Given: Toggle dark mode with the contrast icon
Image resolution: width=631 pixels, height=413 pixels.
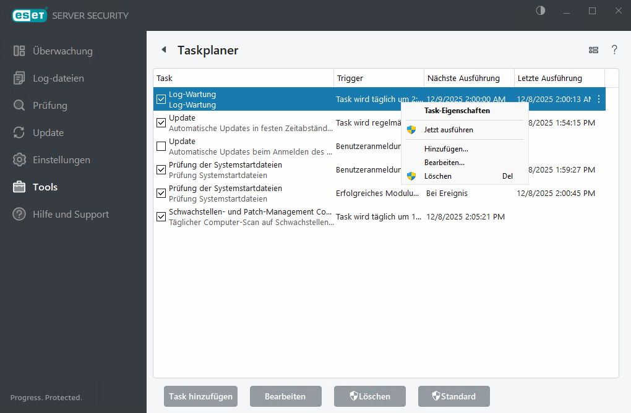Looking at the screenshot, I should click(x=539, y=11).
